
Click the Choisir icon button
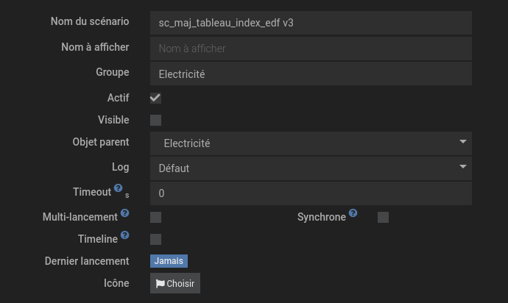coord(175,283)
